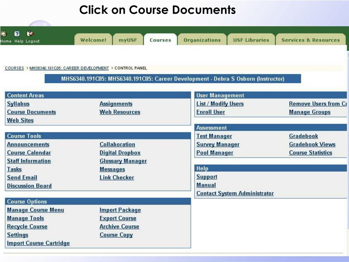Click the Web Resources link
349x262 pixels.
click(x=120, y=112)
